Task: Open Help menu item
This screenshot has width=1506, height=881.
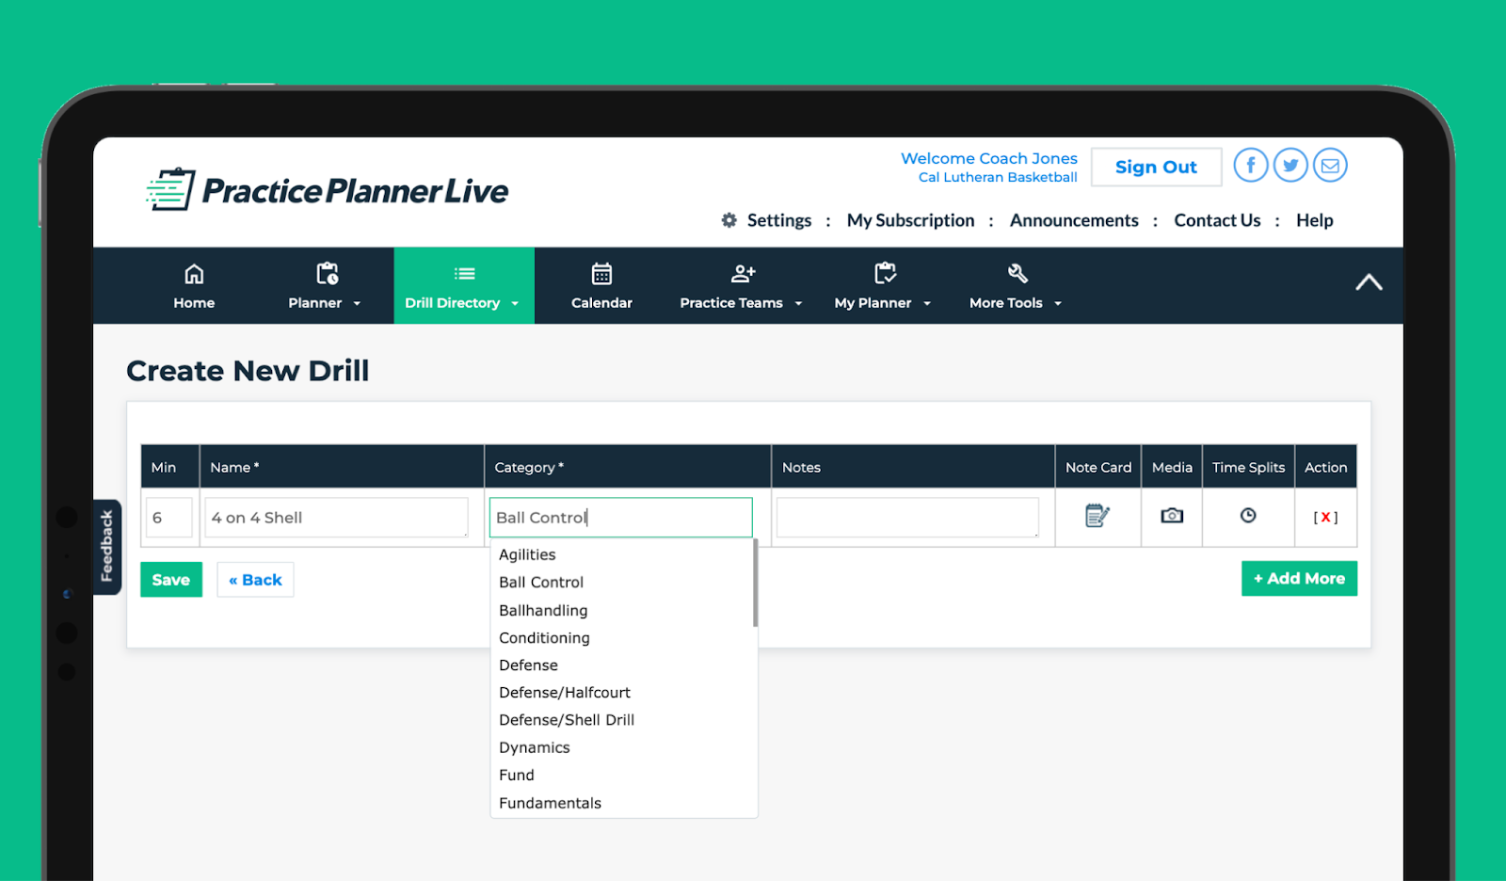Action: (x=1314, y=220)
